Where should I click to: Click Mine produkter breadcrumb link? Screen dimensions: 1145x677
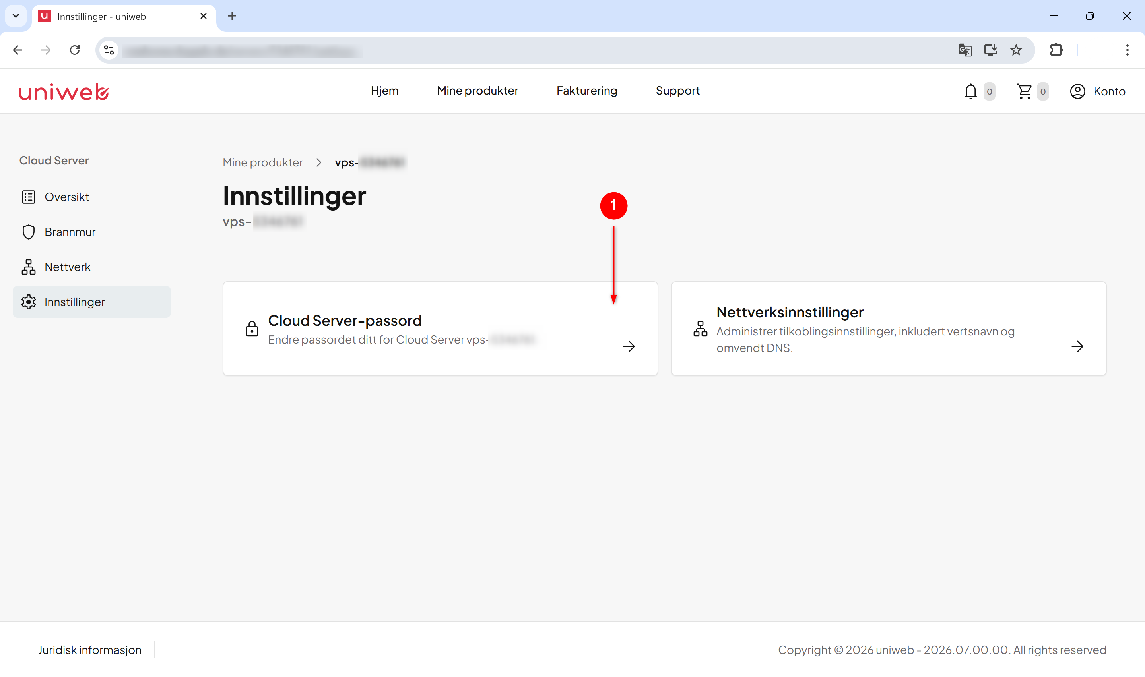pos(262,162)
